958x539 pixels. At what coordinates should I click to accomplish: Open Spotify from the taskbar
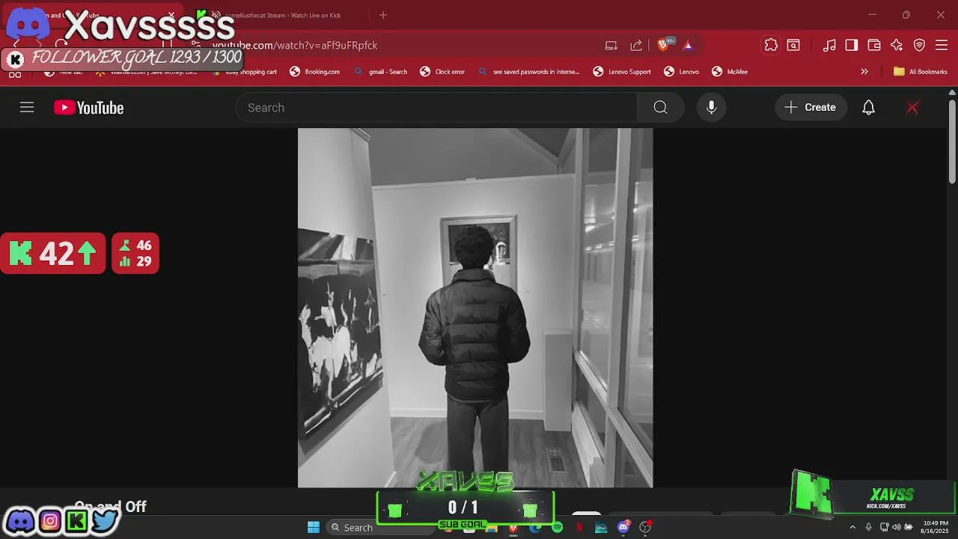coord(557,527)
